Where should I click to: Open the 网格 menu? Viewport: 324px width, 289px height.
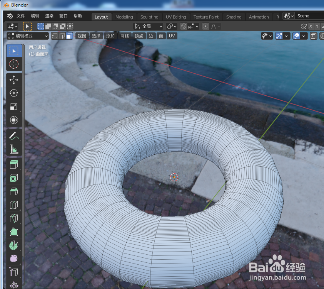[x=125, y=35]
